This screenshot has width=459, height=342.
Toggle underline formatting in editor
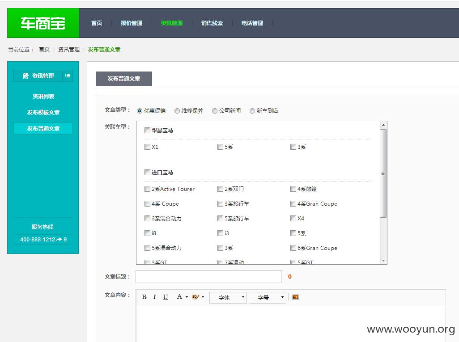click(166, 297)
